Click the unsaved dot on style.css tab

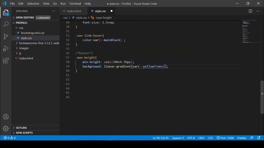111,11
